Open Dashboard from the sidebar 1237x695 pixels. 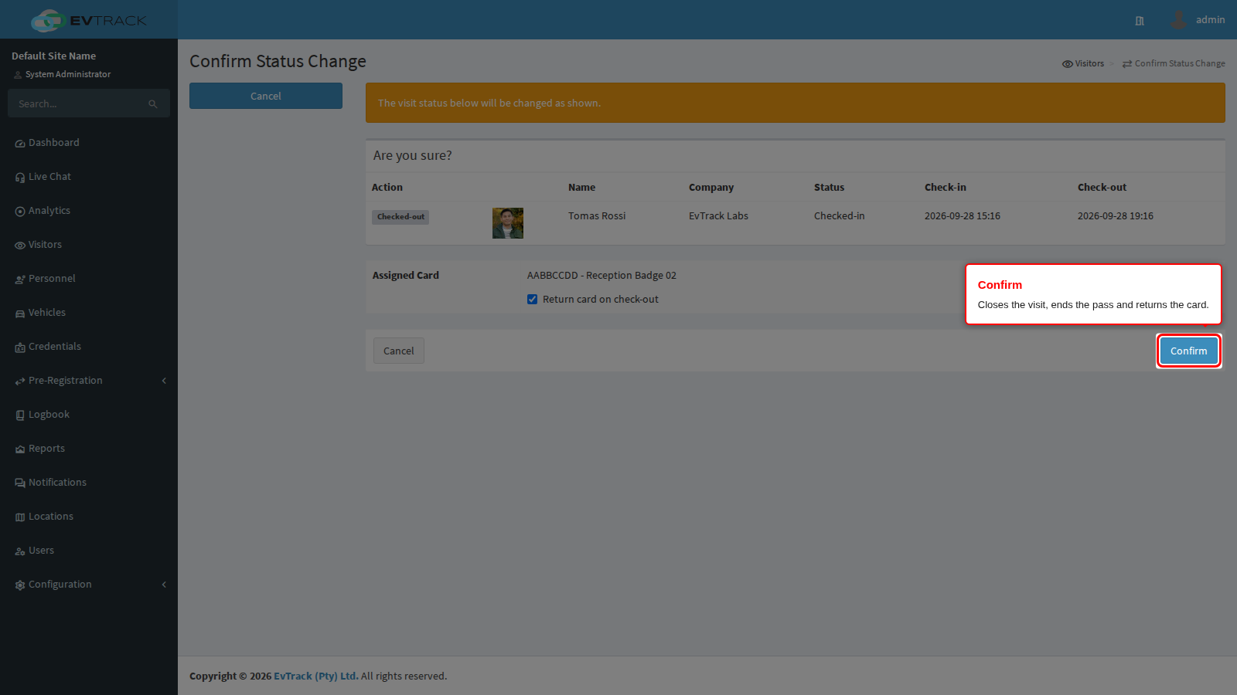click(x=89, y=143)
